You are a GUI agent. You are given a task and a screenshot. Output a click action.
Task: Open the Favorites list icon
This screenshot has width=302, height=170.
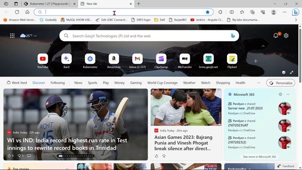pyautogui.click(x=242, y=12)
